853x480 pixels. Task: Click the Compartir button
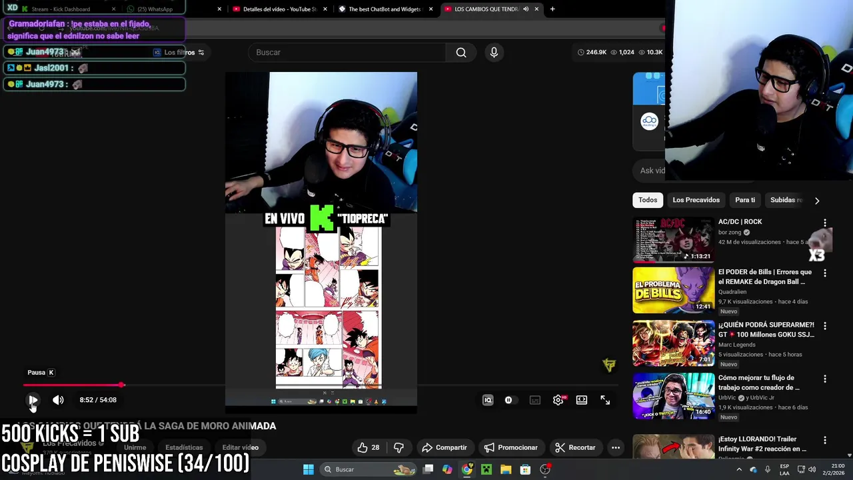click(x=444, y=447)
